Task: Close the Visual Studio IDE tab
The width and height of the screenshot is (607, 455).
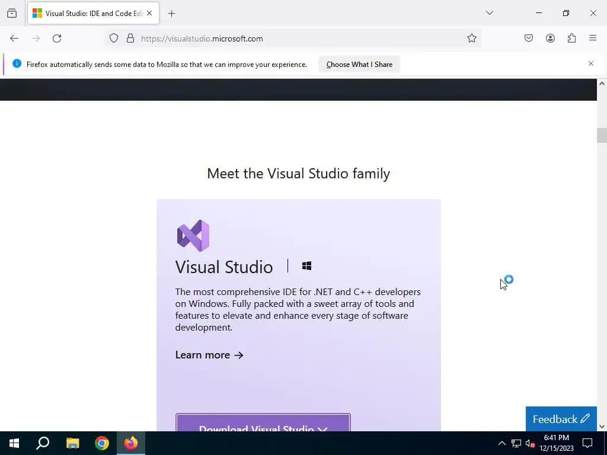Action: 149,13
